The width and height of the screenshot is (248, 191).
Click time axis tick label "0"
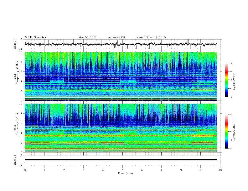click(x=25, y=170)
